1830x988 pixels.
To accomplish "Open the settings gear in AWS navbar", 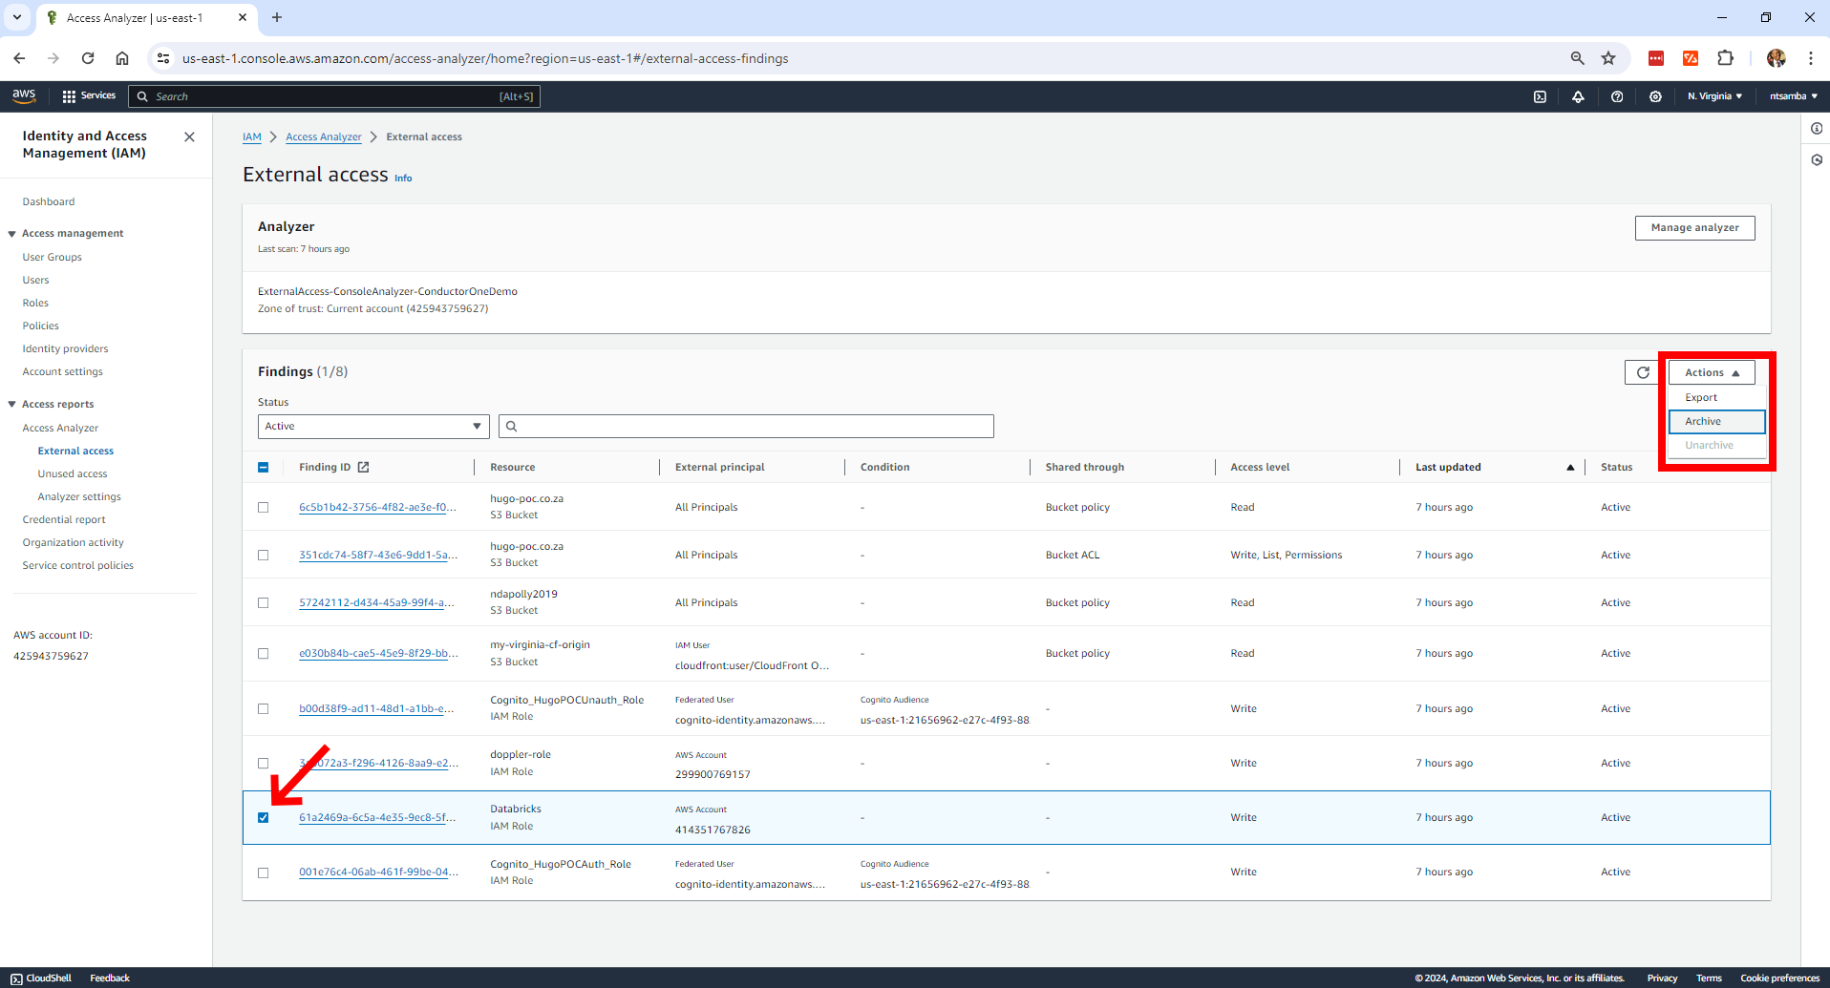I will (1655, 96).
